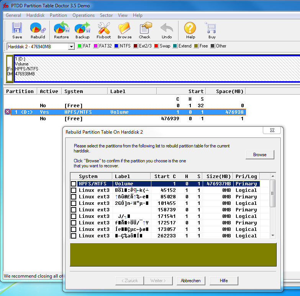300x296 pixels.
Task: Click the Size(MB) header in dialog list
Action: (x=218, y=176)
